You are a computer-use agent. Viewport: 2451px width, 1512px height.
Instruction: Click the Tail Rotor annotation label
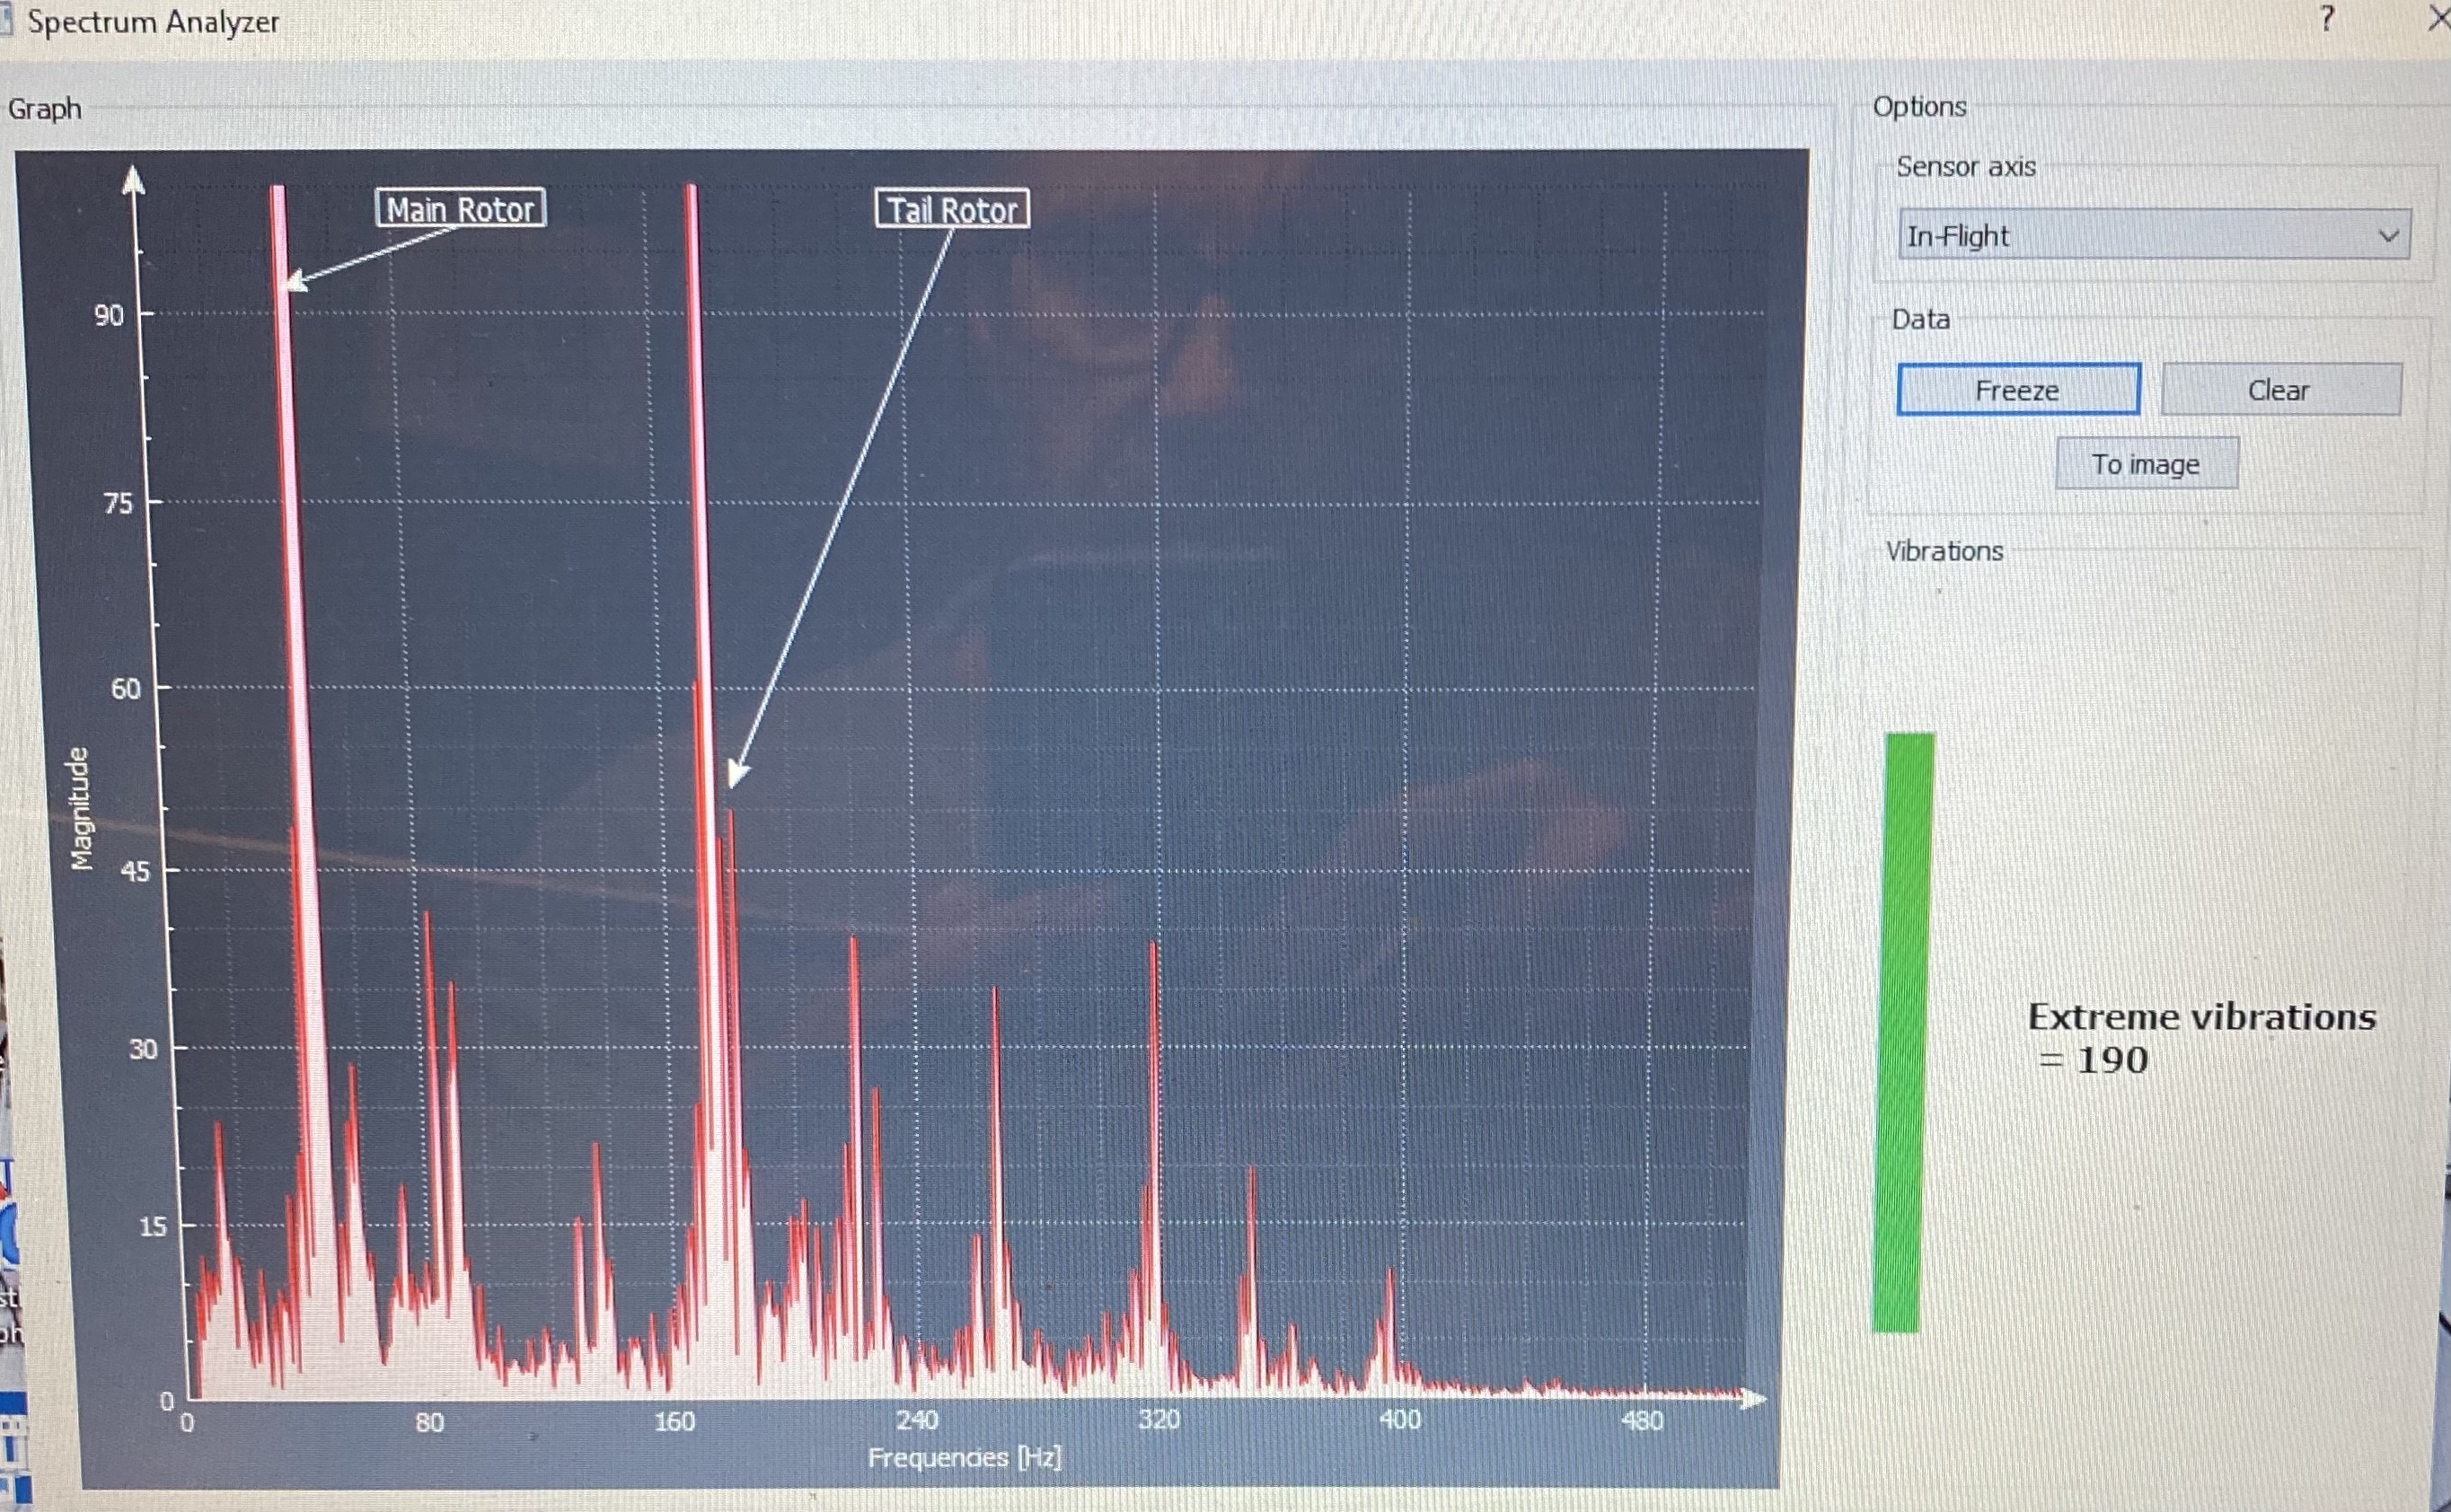[951, 210]
